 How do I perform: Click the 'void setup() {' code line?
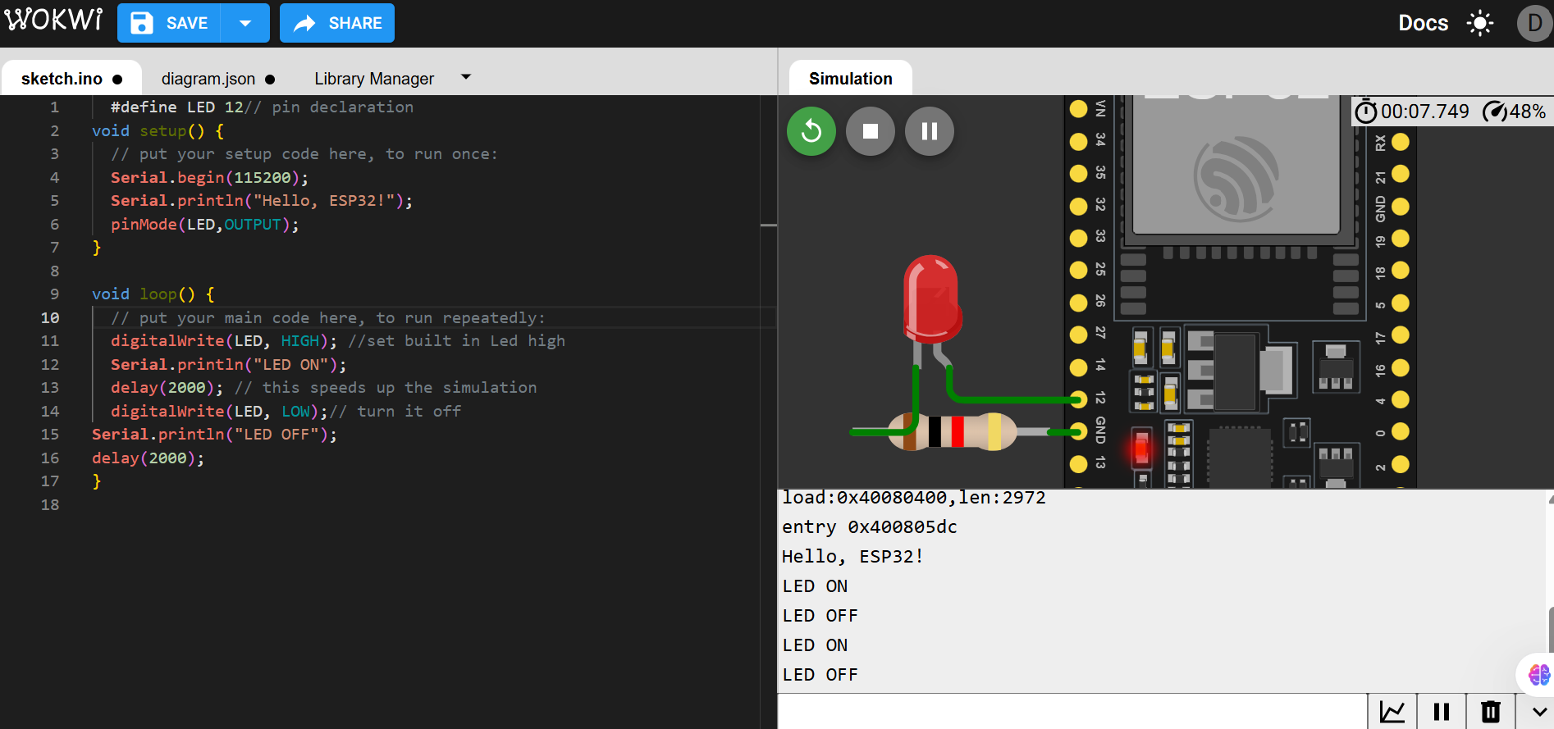point(158,131)
